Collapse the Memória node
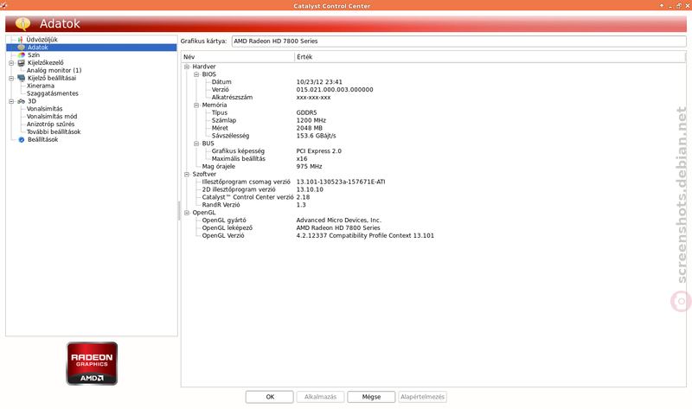Screen dimensions: 692x409 [196, 105]
